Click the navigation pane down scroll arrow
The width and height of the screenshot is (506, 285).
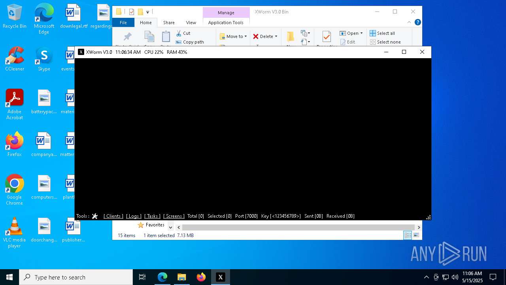point(170,227)
